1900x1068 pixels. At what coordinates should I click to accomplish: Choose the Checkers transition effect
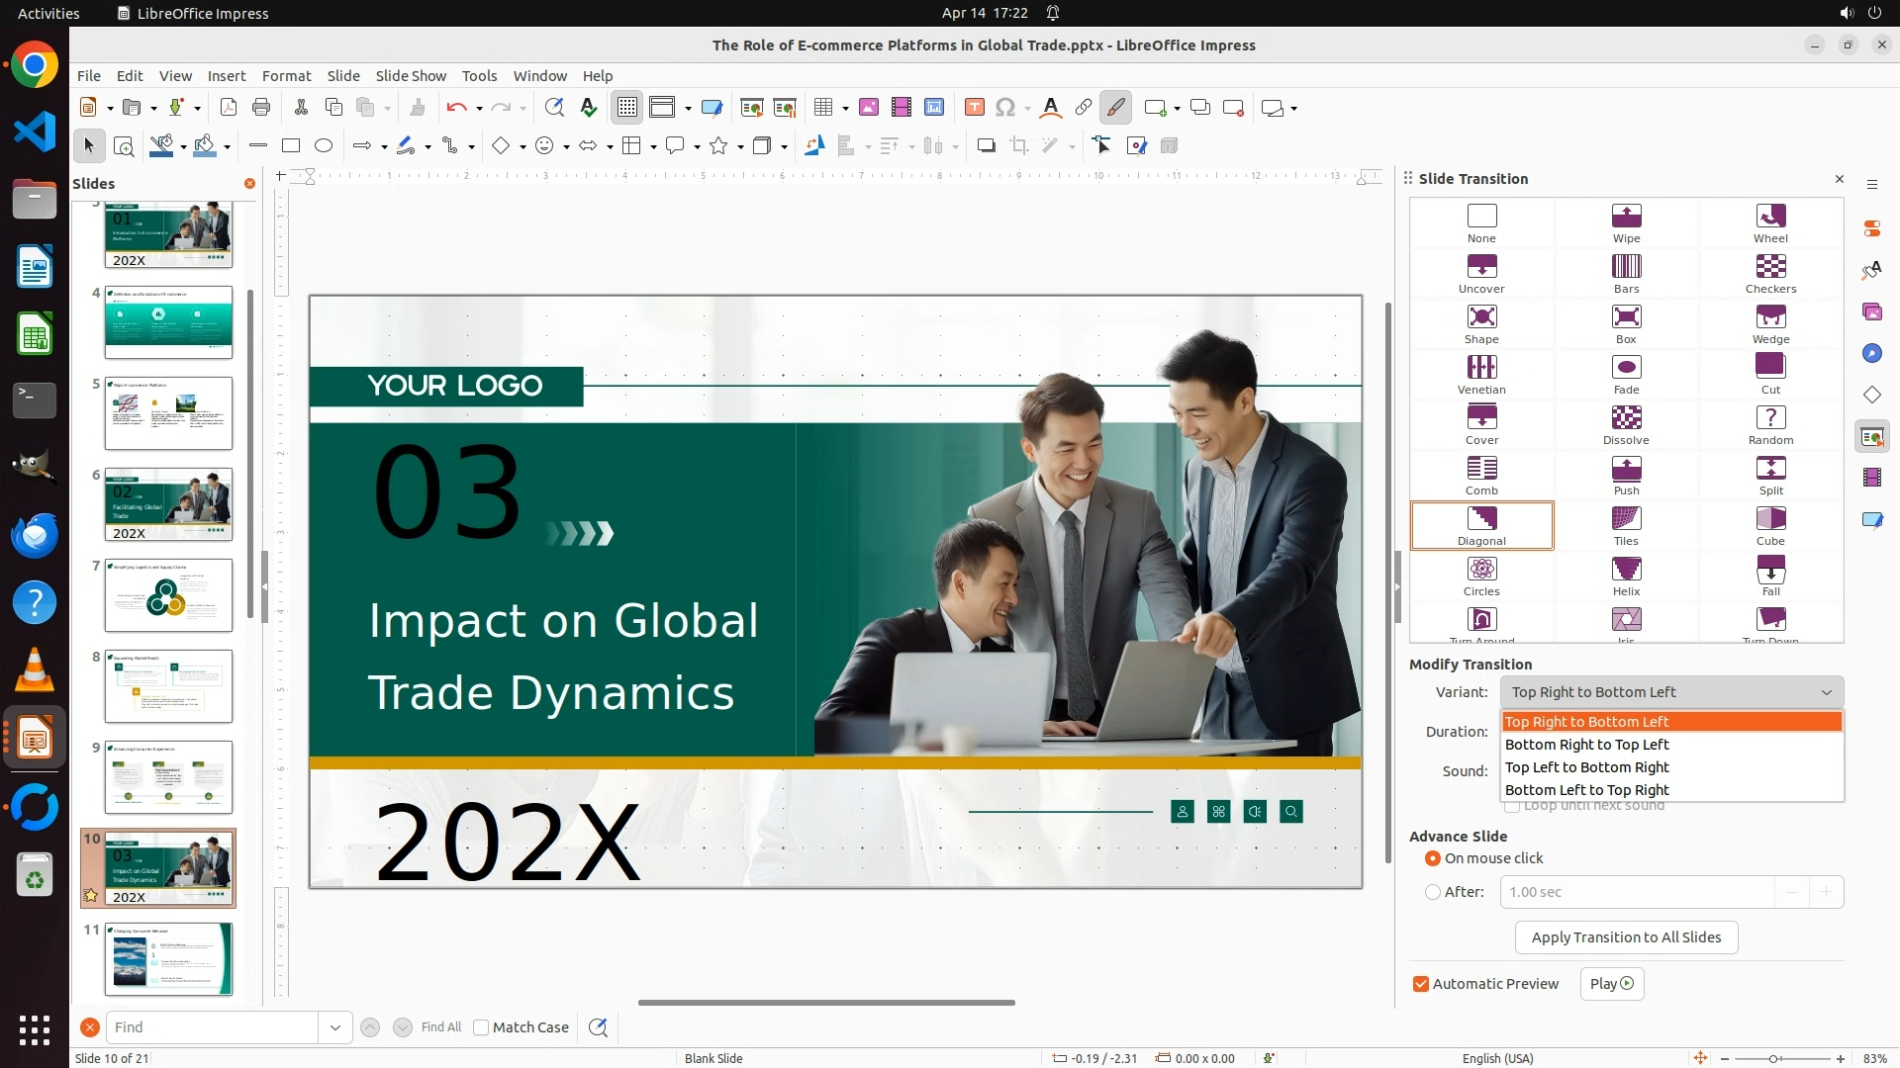pos(1770,267)
